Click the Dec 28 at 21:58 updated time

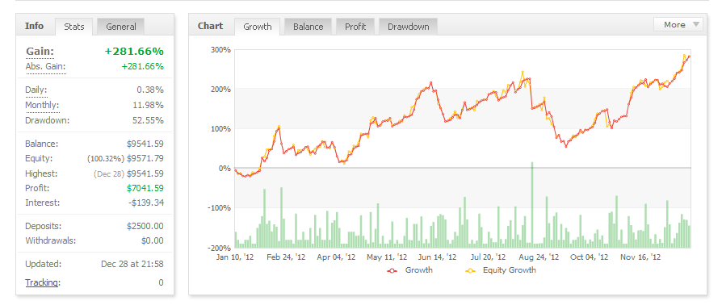tap(132, 265)
